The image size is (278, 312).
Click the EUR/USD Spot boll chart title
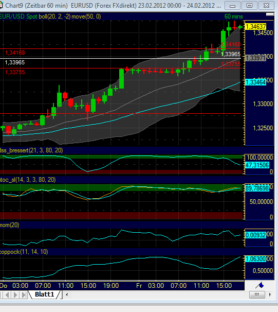[x=50, y=16]
